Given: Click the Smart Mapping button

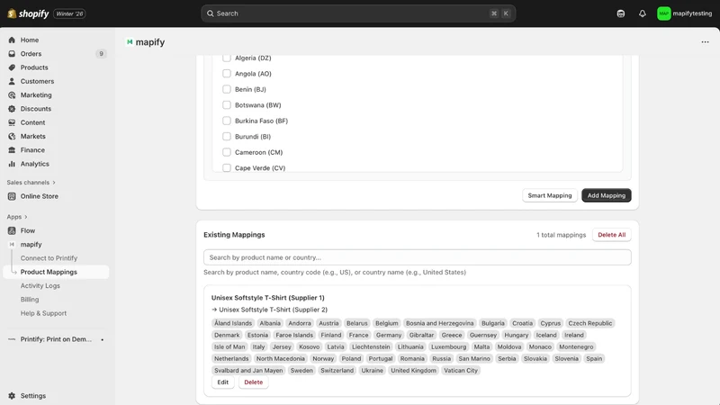Looking at the screenshot, I should click(550, 195).
